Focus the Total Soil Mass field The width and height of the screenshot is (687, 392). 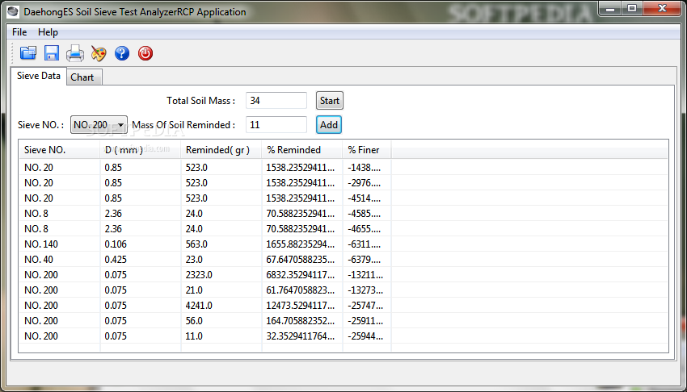(x=276, y=101)
